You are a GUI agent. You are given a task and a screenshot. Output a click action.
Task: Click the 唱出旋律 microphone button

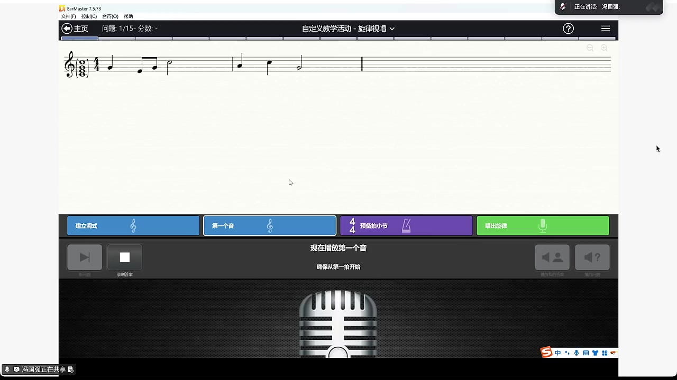[543, 226]
